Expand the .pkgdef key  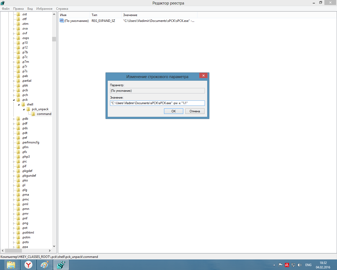pos(14,171)
